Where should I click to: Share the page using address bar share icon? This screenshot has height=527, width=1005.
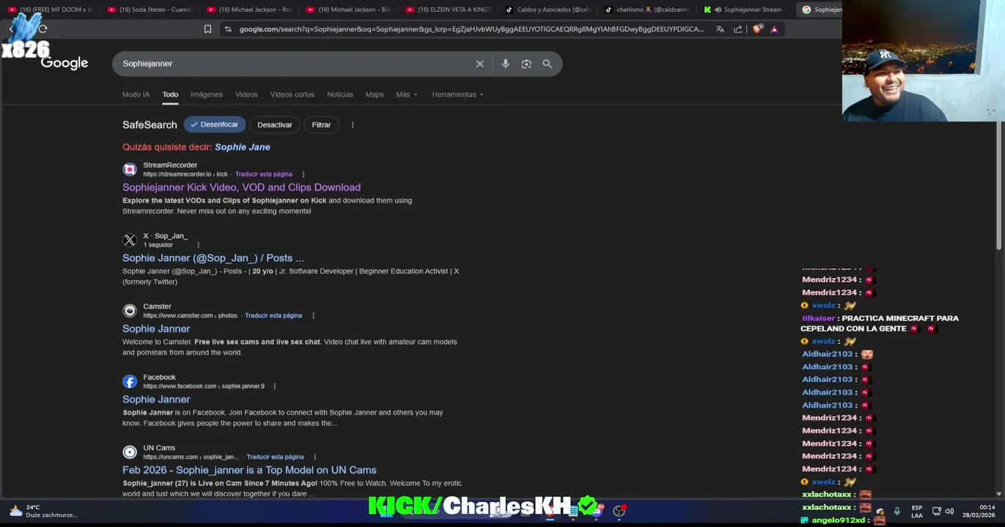(x=737, y=29)
